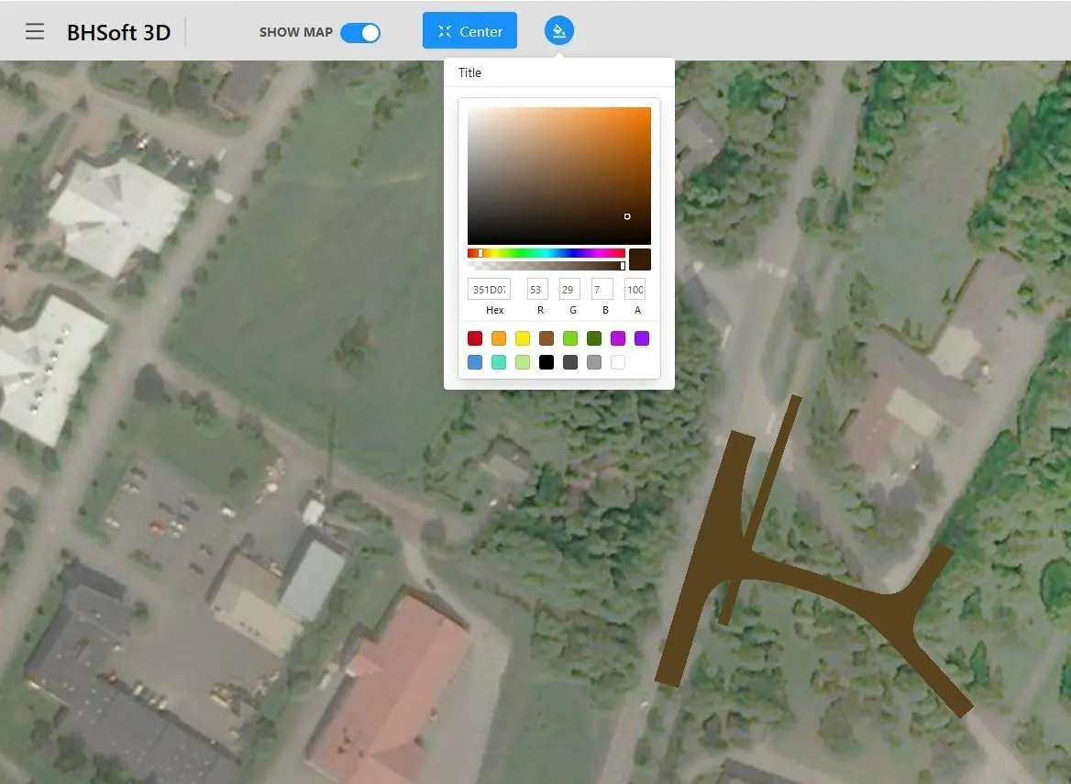This screenshot has width=1071, height=784.
Task: Select the blue preset swatch
Action: click(x=475, y=362)
